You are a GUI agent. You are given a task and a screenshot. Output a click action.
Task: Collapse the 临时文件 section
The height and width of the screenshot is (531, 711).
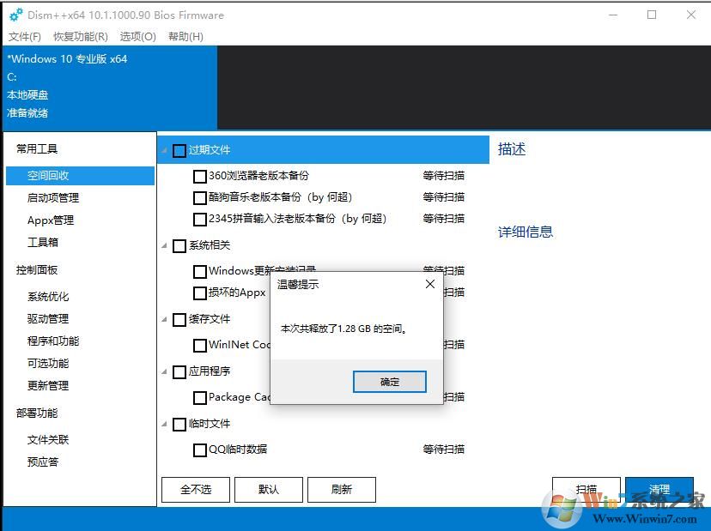pos(163,423)
